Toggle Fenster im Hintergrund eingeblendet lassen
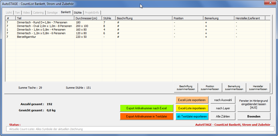The height and width of the screenshot is (136, 278). (x=254, y=104)
